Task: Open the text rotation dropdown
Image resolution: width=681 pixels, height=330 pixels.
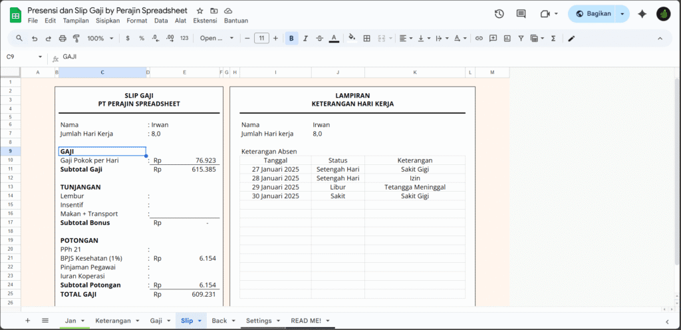Action: coord(460,38)
